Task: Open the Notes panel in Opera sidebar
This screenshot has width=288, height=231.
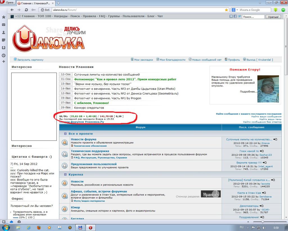Action: (x=4, y=40)
